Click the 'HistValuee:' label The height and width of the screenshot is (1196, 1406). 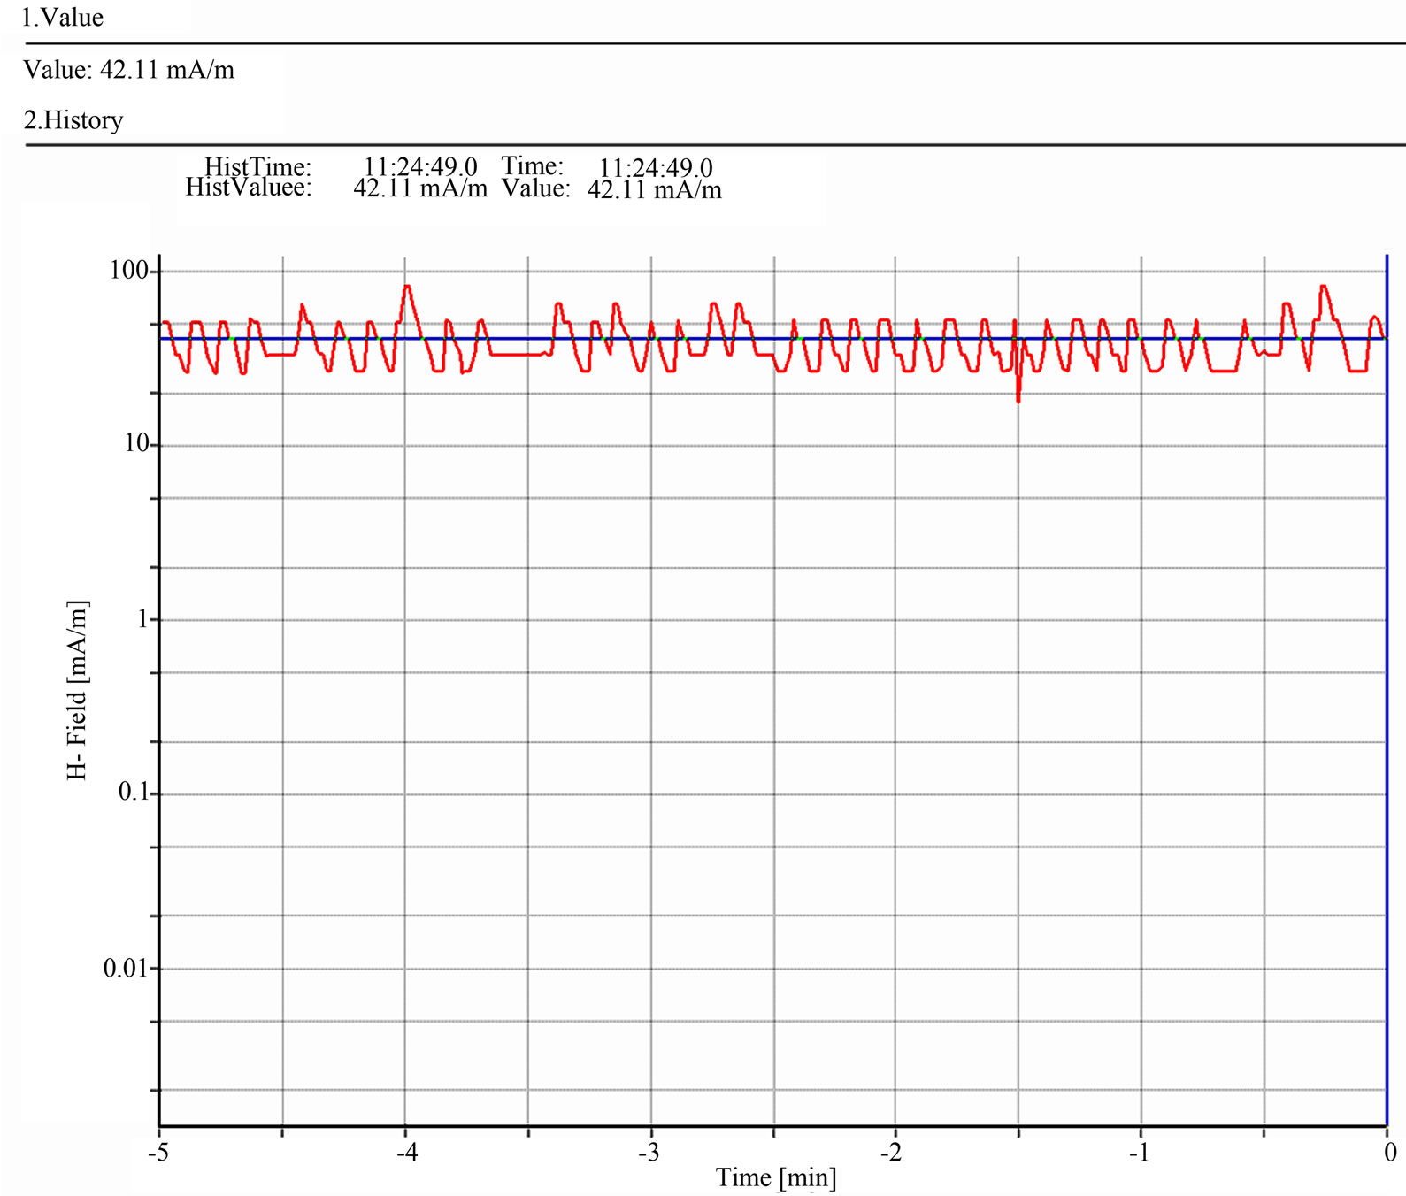249,188
